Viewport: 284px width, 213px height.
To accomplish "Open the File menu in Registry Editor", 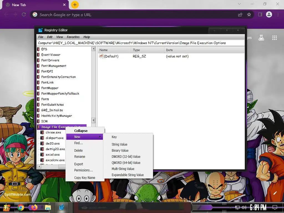I will pos(41,37).
